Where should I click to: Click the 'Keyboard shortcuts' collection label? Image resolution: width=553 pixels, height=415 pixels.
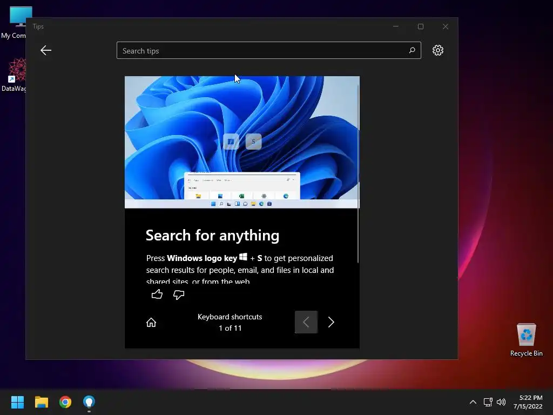click(230, 317)
